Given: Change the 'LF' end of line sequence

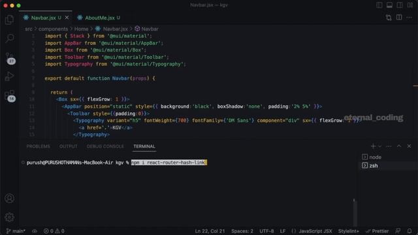Looking at the screenshot, I should [283, 231].
